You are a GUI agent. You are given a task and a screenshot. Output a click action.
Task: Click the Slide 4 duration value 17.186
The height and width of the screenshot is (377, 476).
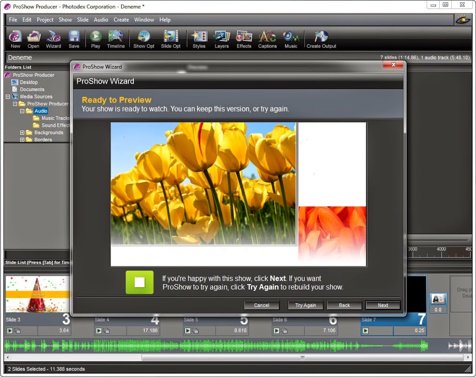pos(150,331)
